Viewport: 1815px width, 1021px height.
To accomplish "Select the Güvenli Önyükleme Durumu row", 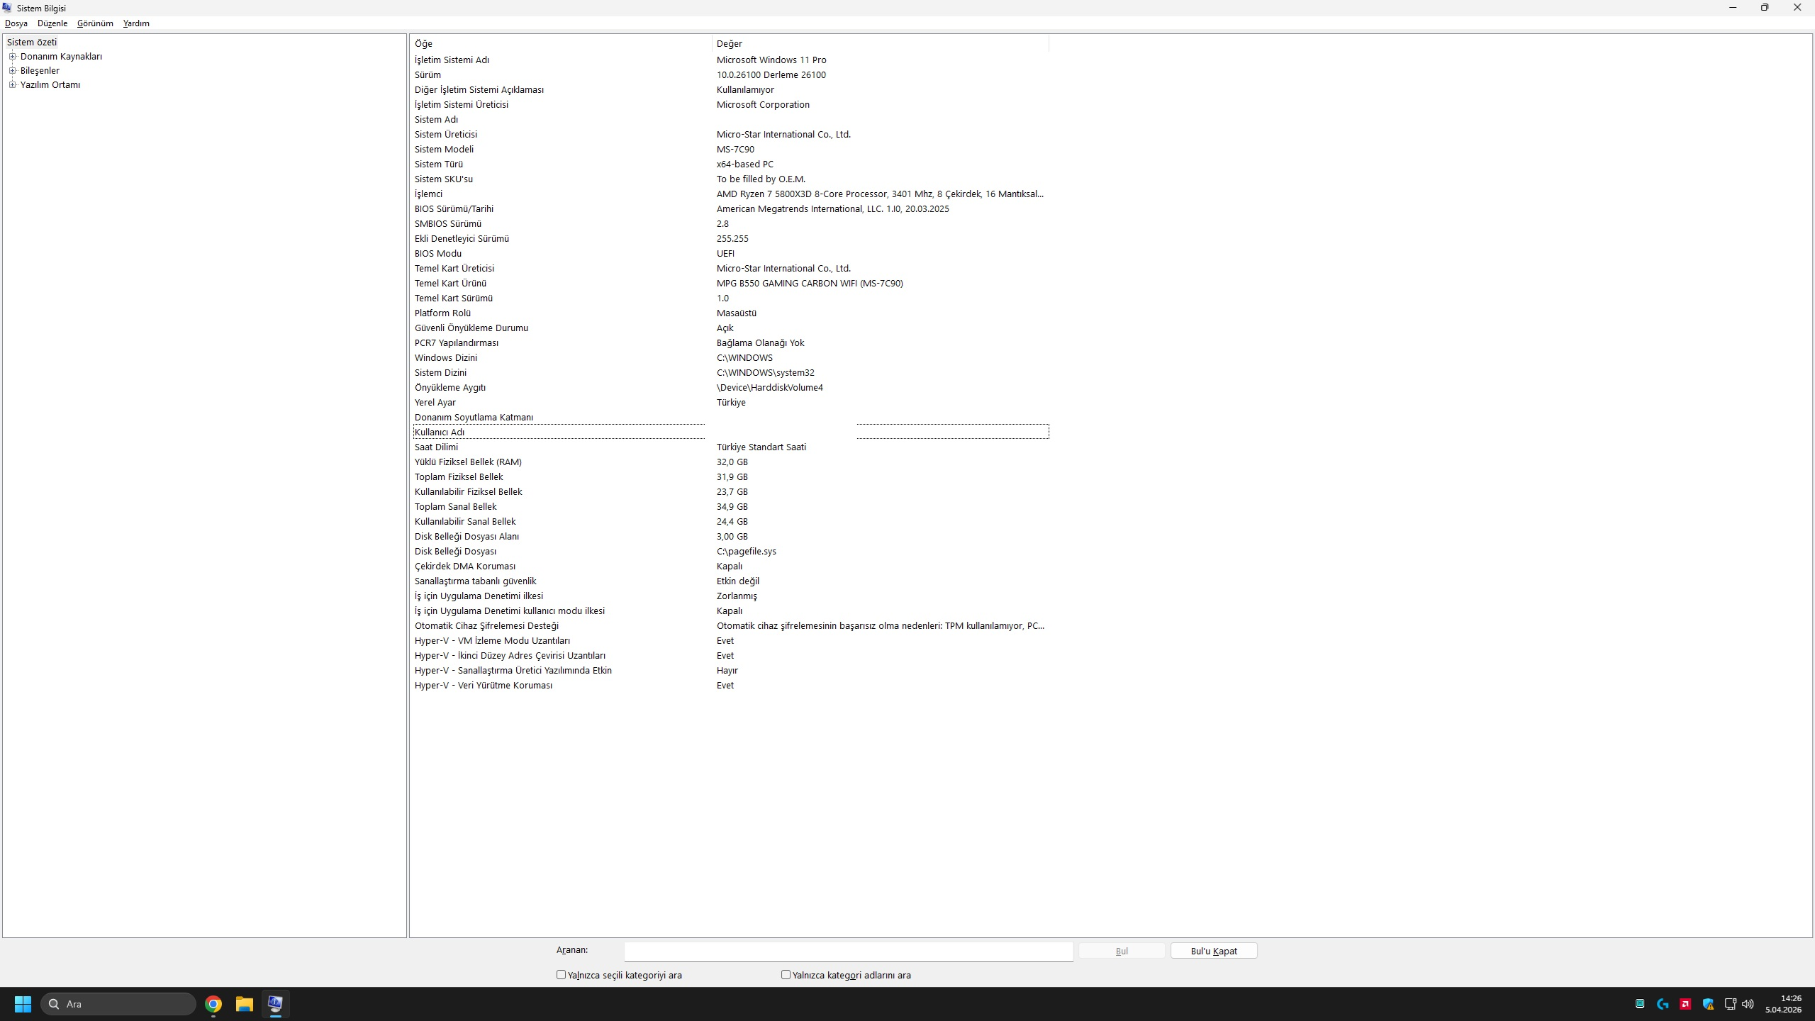I will tap(731, 328).
